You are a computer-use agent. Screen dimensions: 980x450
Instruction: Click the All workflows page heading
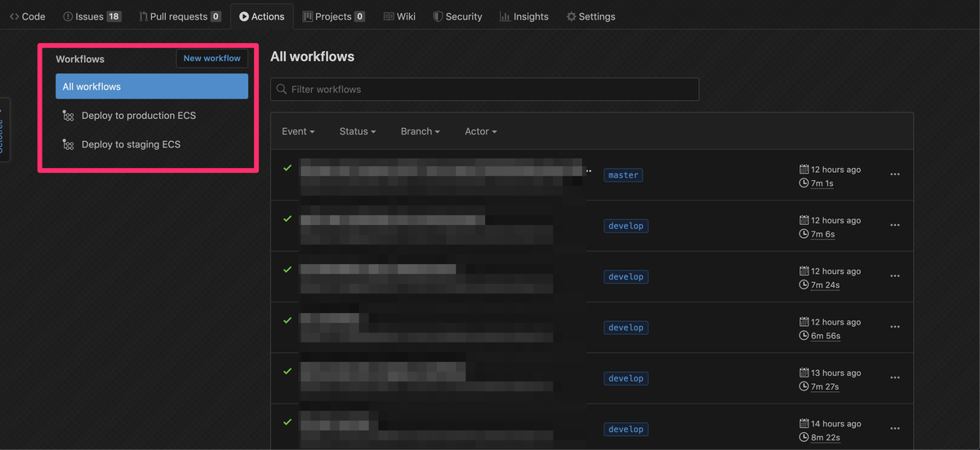click(312, 57)
